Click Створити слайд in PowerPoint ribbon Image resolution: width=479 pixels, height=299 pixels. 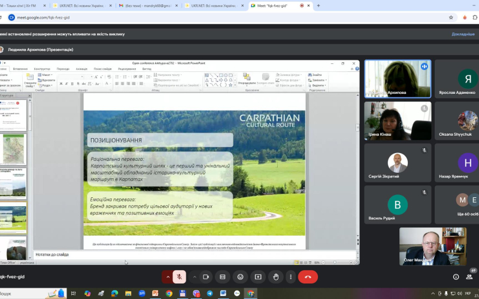[x=30, y=80]
